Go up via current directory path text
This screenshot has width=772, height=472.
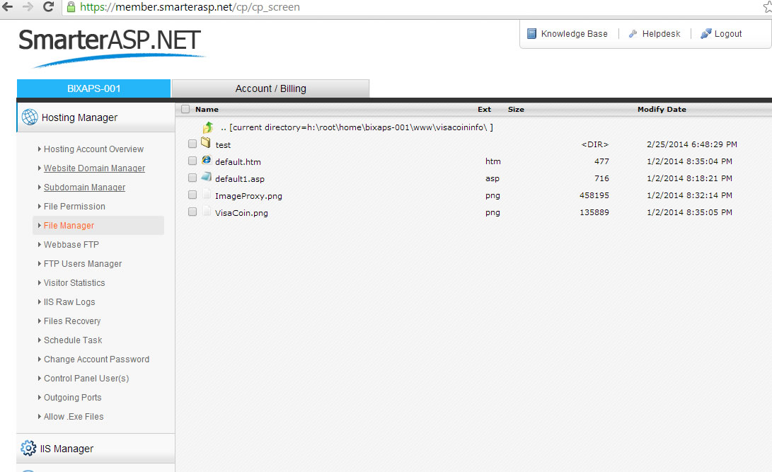pyautogui.click(x=357, y=127)
